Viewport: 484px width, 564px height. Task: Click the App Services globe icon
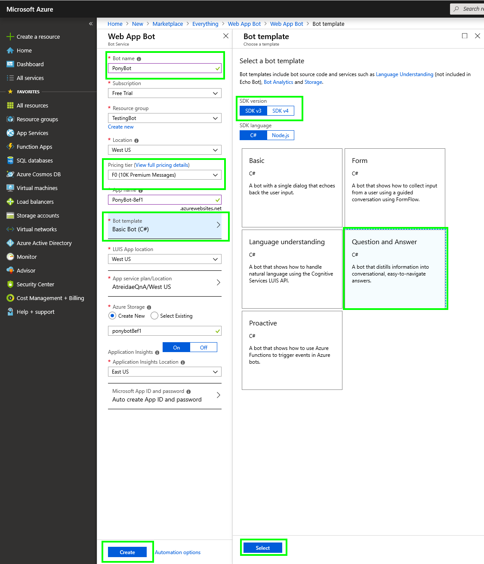pos(10,133)
